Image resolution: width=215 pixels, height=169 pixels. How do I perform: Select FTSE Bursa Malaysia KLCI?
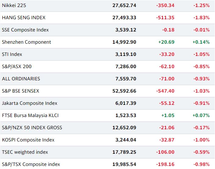[x=30, y=115]
